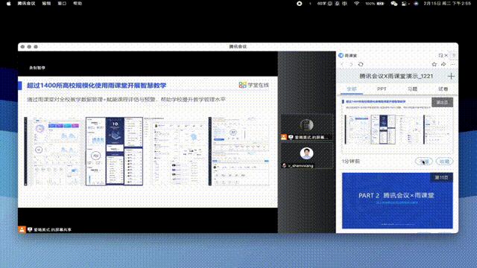Open the 腾讯会议 menu in menu bar
Viewport: 477px width, 268px height.
point(27,4)
